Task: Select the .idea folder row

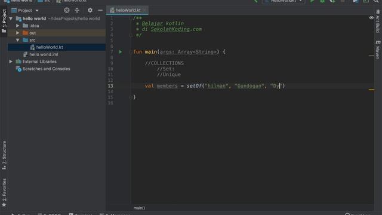Action: pyautogui.click(x=57, y=26)
